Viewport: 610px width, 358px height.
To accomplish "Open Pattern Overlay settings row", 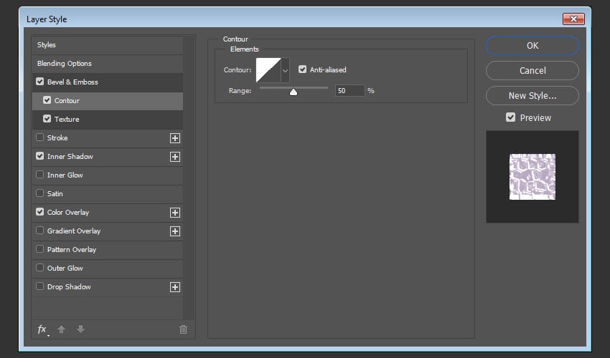I will click(108, 250).
